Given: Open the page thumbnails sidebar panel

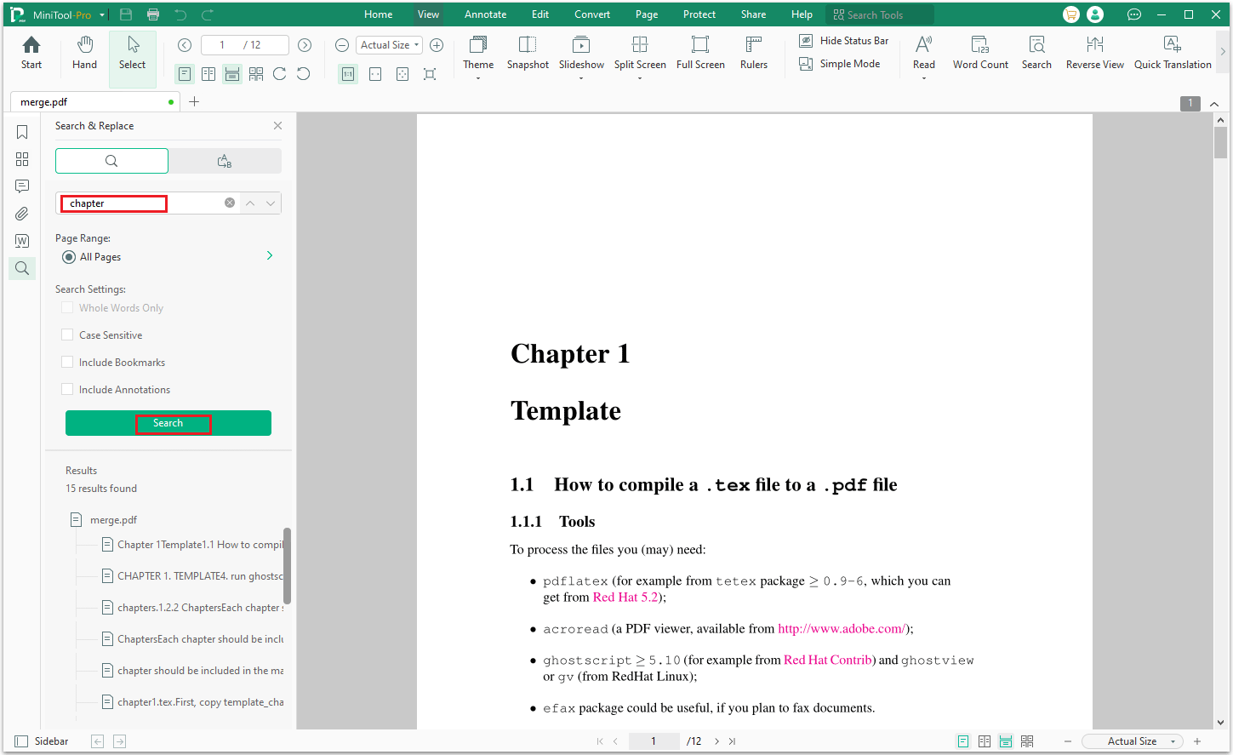Looking at the screenshot, I should pyautogui.click(x=22, y=159).
